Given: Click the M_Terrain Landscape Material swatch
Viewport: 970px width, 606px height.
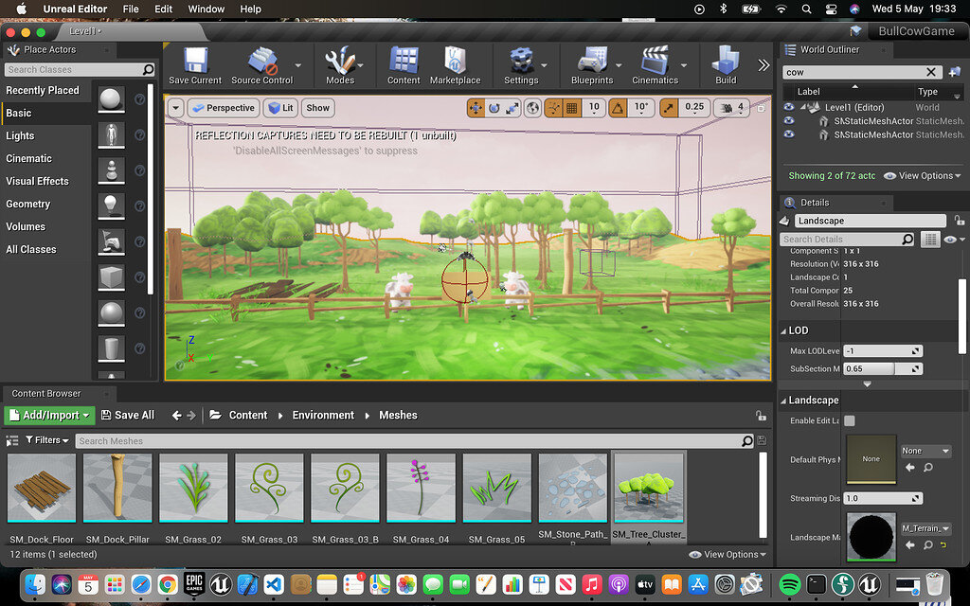Looking at the screenshot, I should click(x=870, y=536).
